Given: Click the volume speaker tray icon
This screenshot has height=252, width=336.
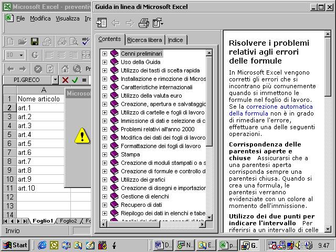Looking at the screenshot, I should click(298, 245).
